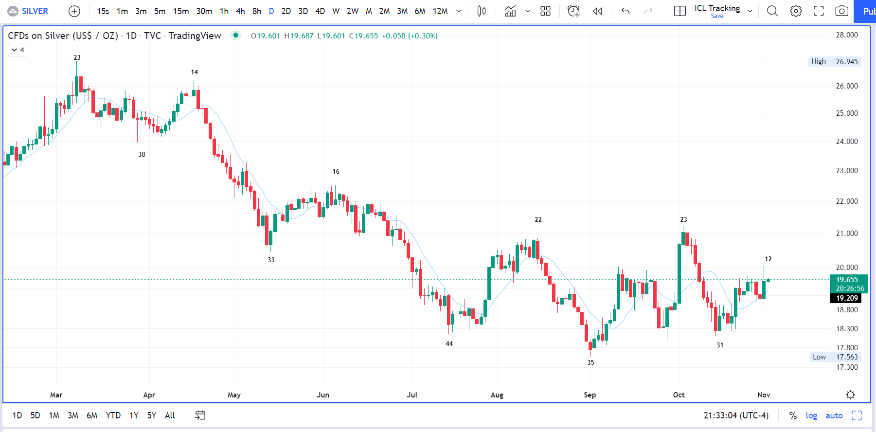Viewport: 876px width, 432px height.
Task: Set bottom date range to 1M
Action: 54,415
